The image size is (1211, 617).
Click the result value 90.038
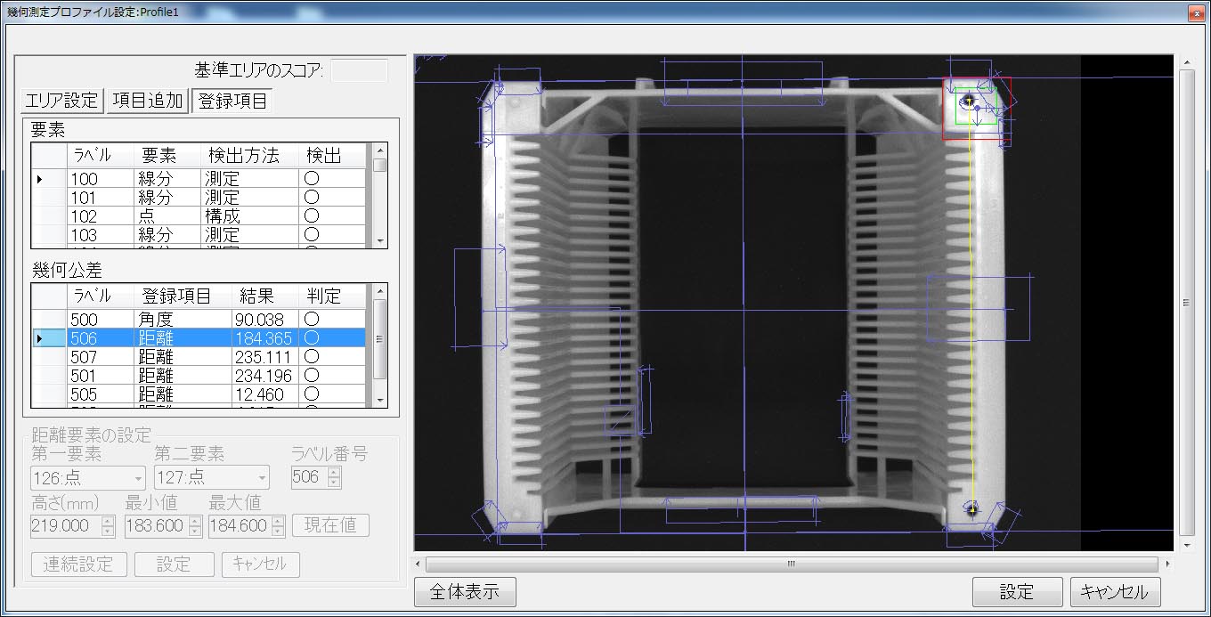(265, 320)
